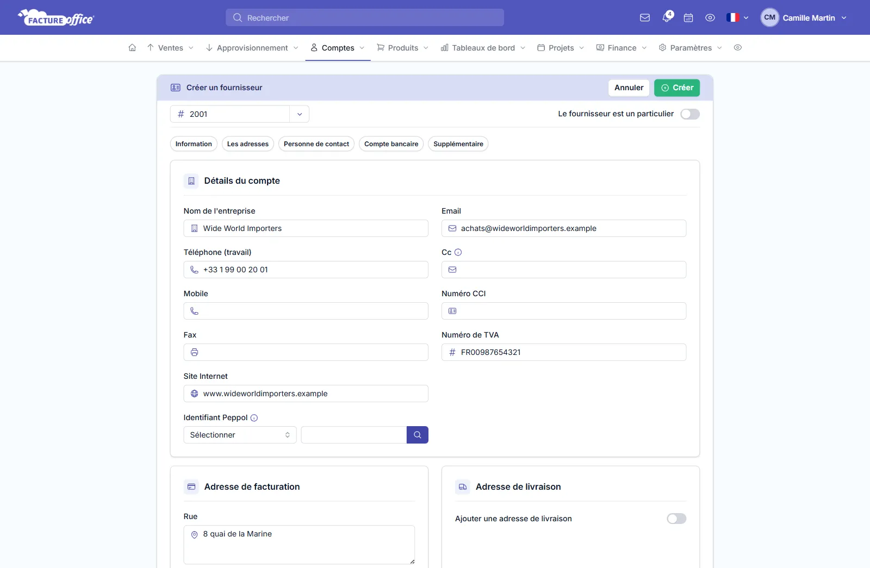The width and height of the screenshot is (870, 568).
Task: Click the ID card icon in Numéro CCI
Action: 452,311
